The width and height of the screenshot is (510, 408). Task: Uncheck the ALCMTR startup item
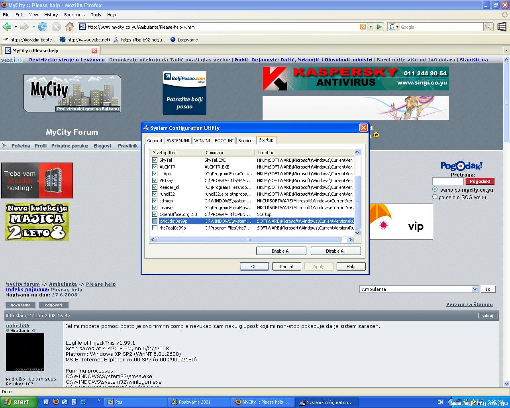[x=155, y=167]
